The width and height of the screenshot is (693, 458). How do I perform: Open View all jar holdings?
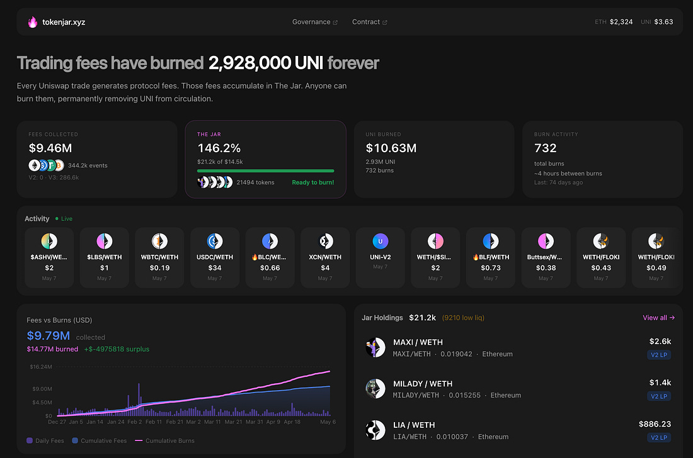click(658, 318)
